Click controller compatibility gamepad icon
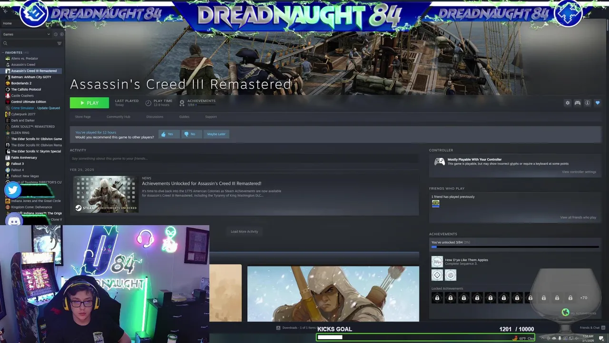609x343 pixels. coord(440,162)
